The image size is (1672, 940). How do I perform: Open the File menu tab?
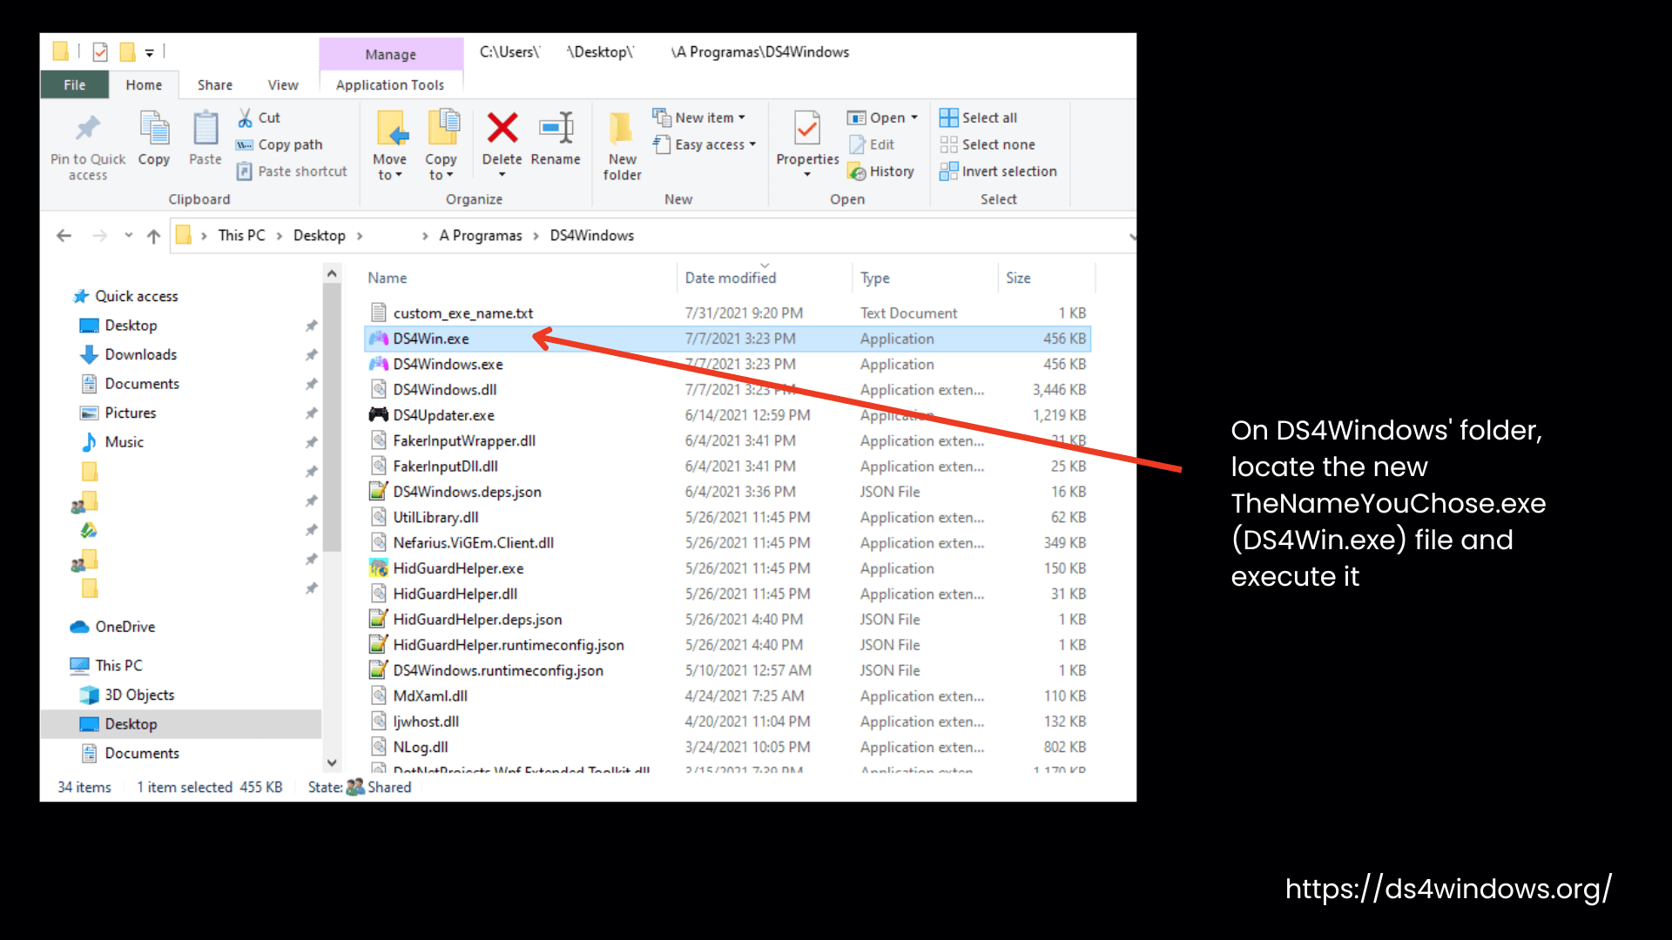(75, 84)
